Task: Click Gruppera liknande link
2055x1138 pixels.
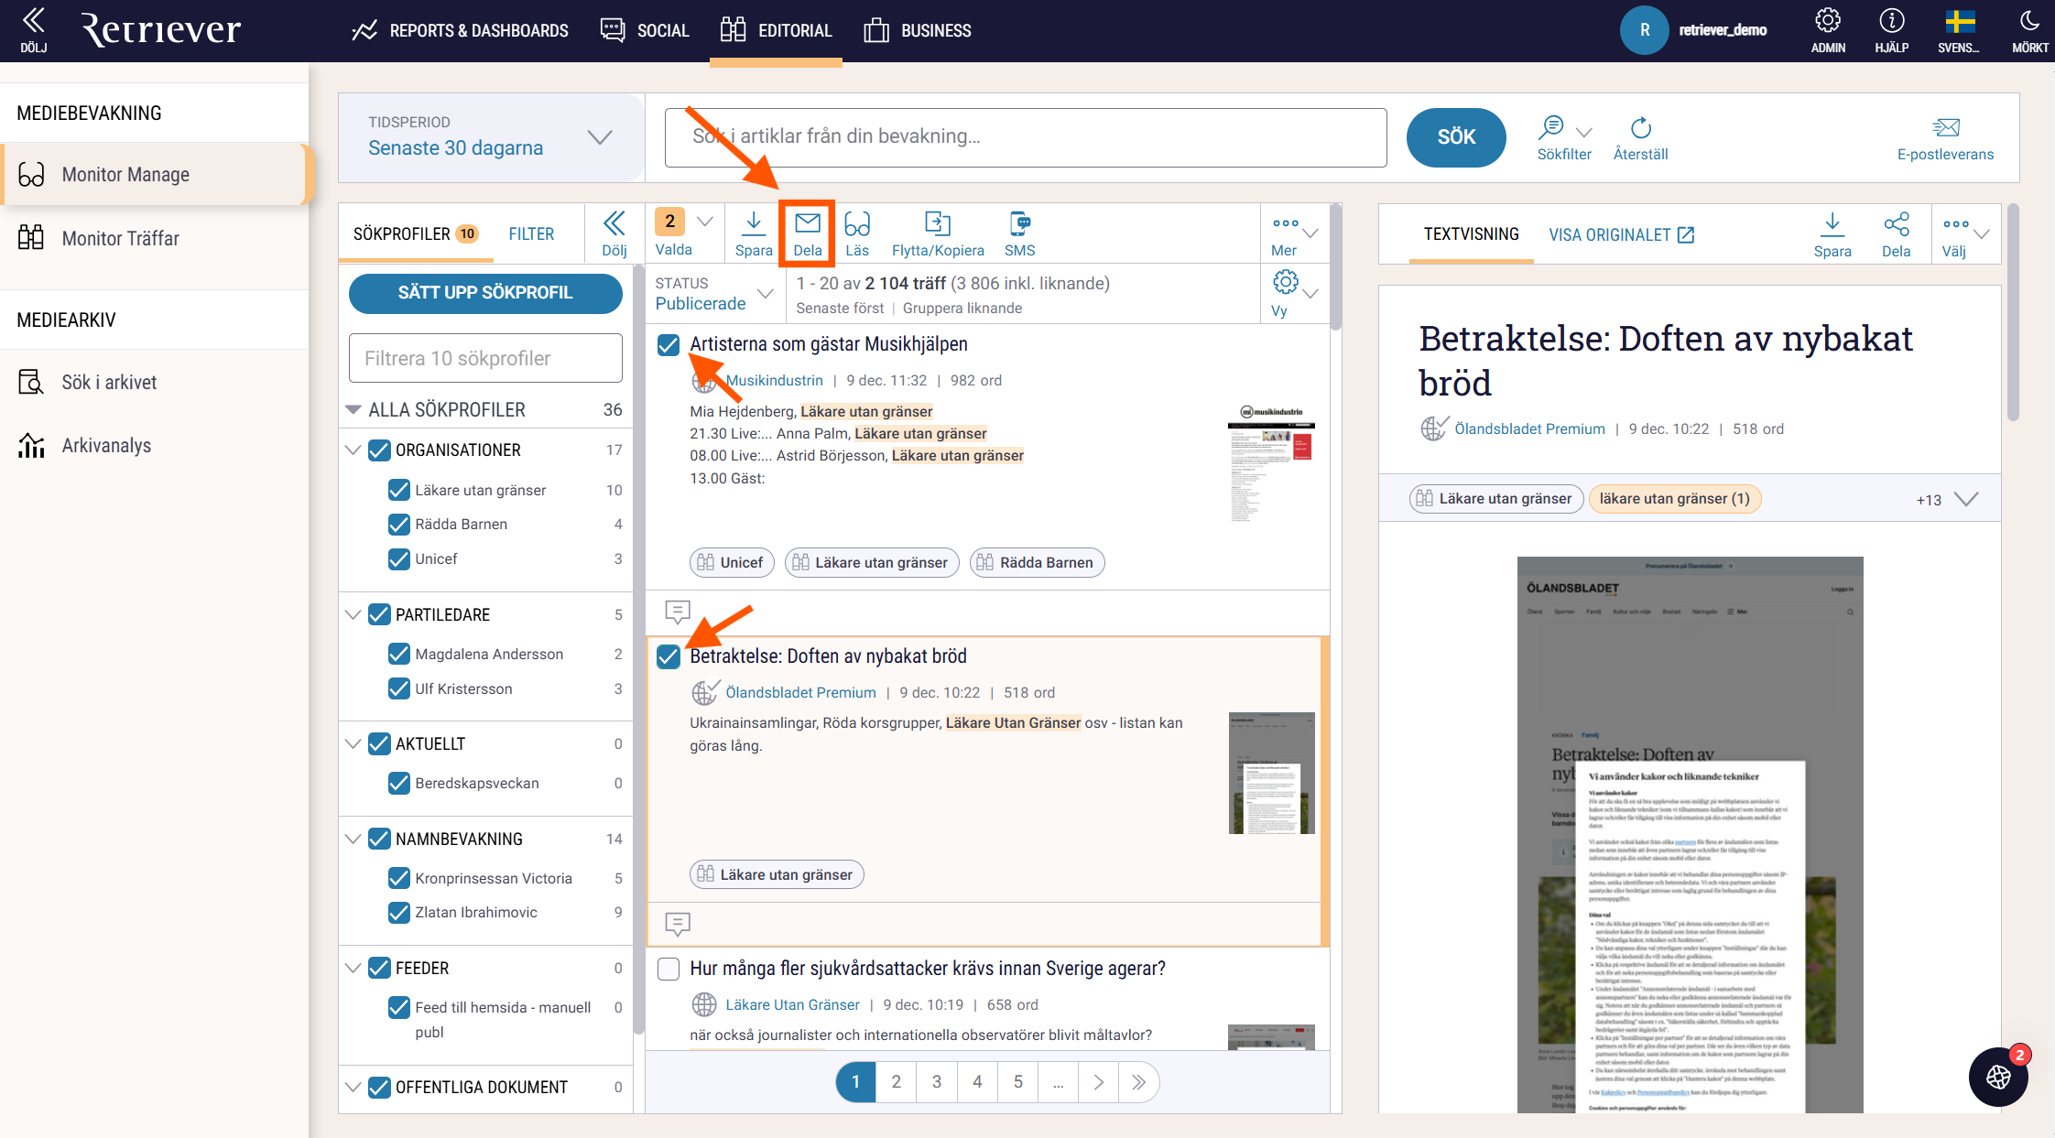Action: pos(962,308)
